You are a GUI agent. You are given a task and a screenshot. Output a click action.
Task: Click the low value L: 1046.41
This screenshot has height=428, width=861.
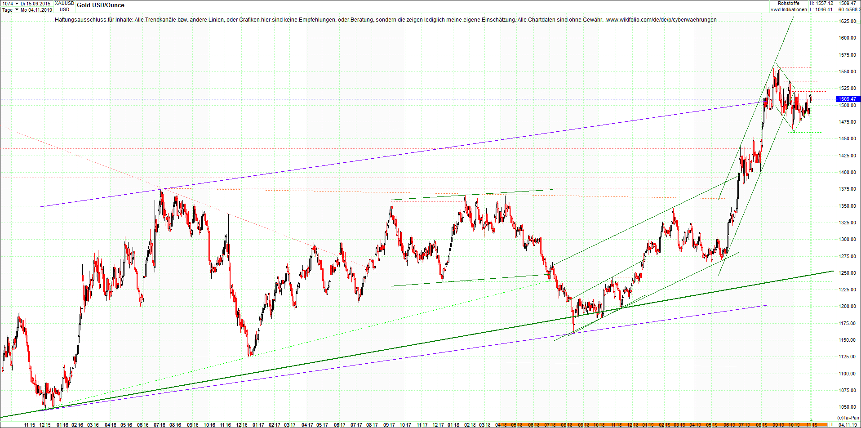[821, 9]
